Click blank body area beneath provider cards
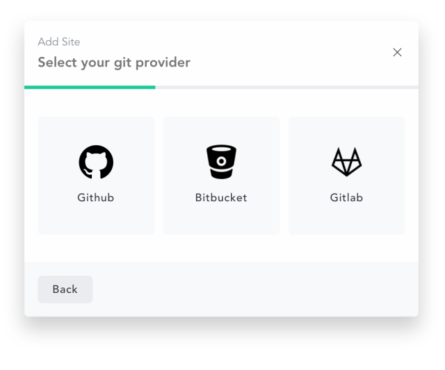The height and width of the screenshot is (370, 445). pos(221,249)
